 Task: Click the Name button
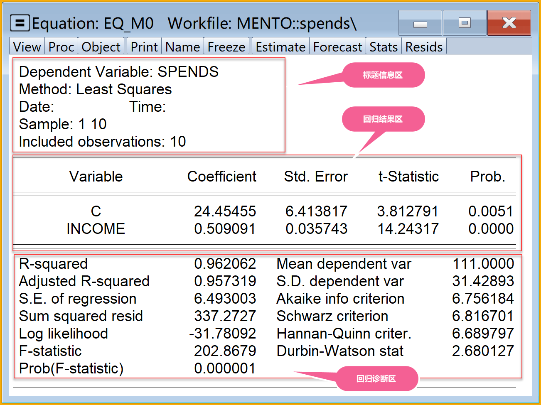[x=182, y=47]
